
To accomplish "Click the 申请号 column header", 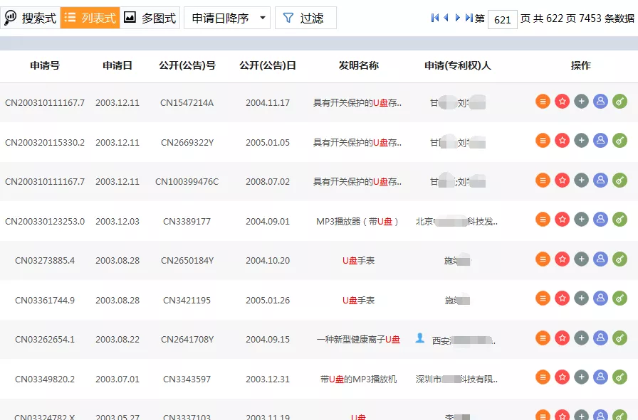I will 45,65.
